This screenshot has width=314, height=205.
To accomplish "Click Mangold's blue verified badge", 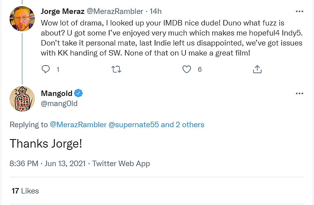I will click(x=79, y=93).
